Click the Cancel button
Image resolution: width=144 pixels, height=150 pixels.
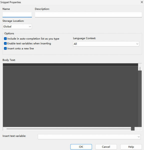coord(106,147)
